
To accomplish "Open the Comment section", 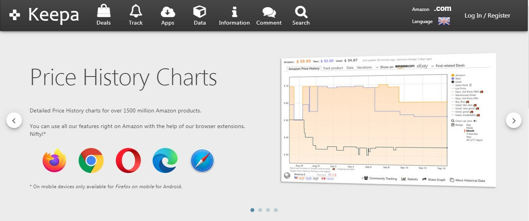I will [269, 15].
